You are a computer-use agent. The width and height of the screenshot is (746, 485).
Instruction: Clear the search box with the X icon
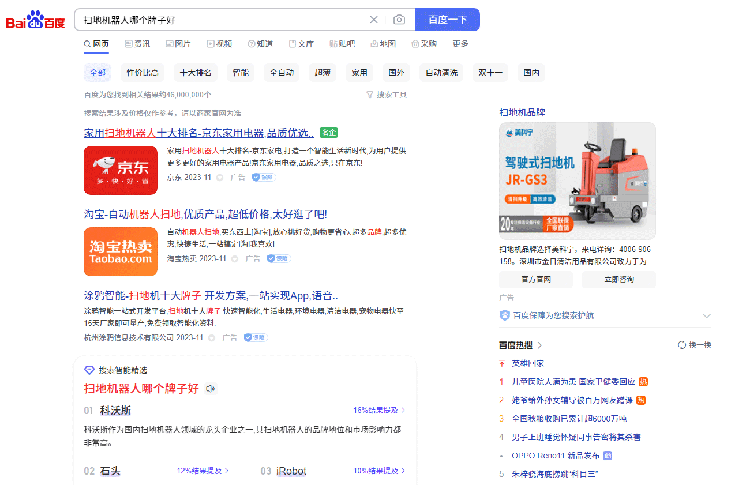[374, 20]
